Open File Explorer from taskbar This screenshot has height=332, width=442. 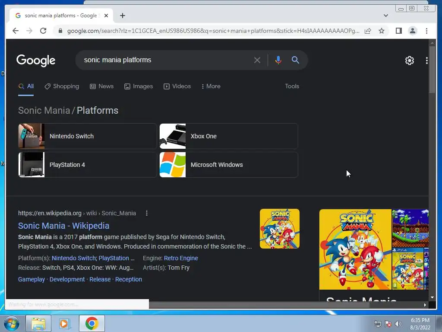tap(38, 323)
